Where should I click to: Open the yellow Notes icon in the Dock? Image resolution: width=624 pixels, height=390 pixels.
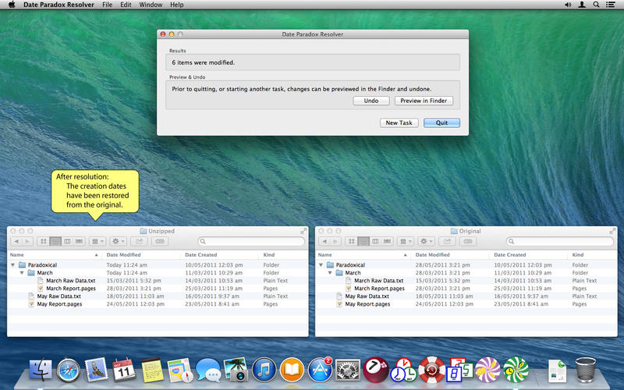tap(152, 370)
